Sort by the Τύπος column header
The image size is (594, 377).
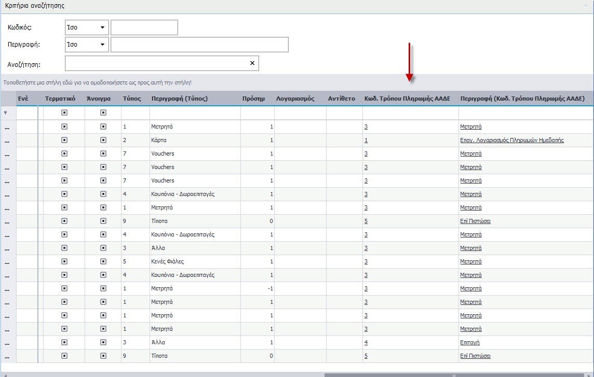[132, 98]
